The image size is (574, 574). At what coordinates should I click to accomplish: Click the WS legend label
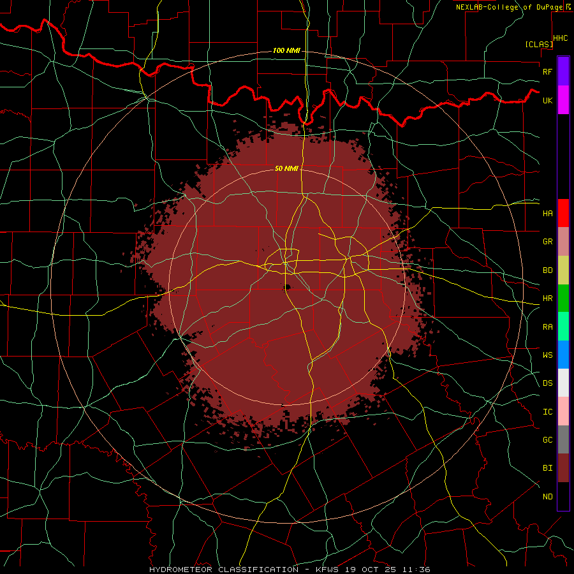coord(547,355)
